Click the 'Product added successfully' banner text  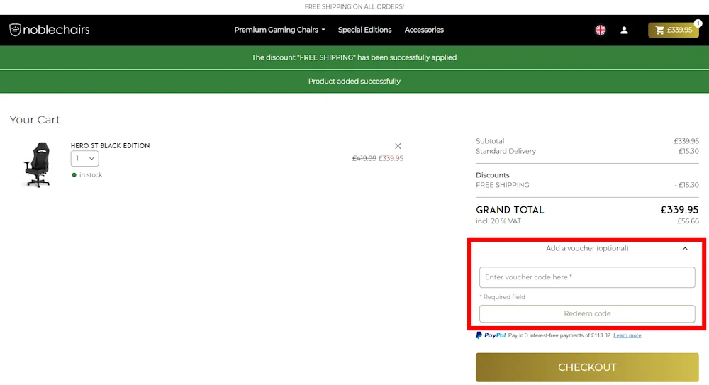pyautogui.click(x=354, y=82)
